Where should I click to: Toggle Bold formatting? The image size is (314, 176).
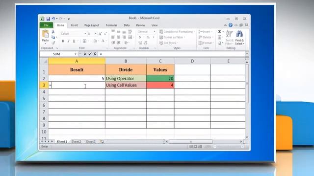click(x=63, y=41)
